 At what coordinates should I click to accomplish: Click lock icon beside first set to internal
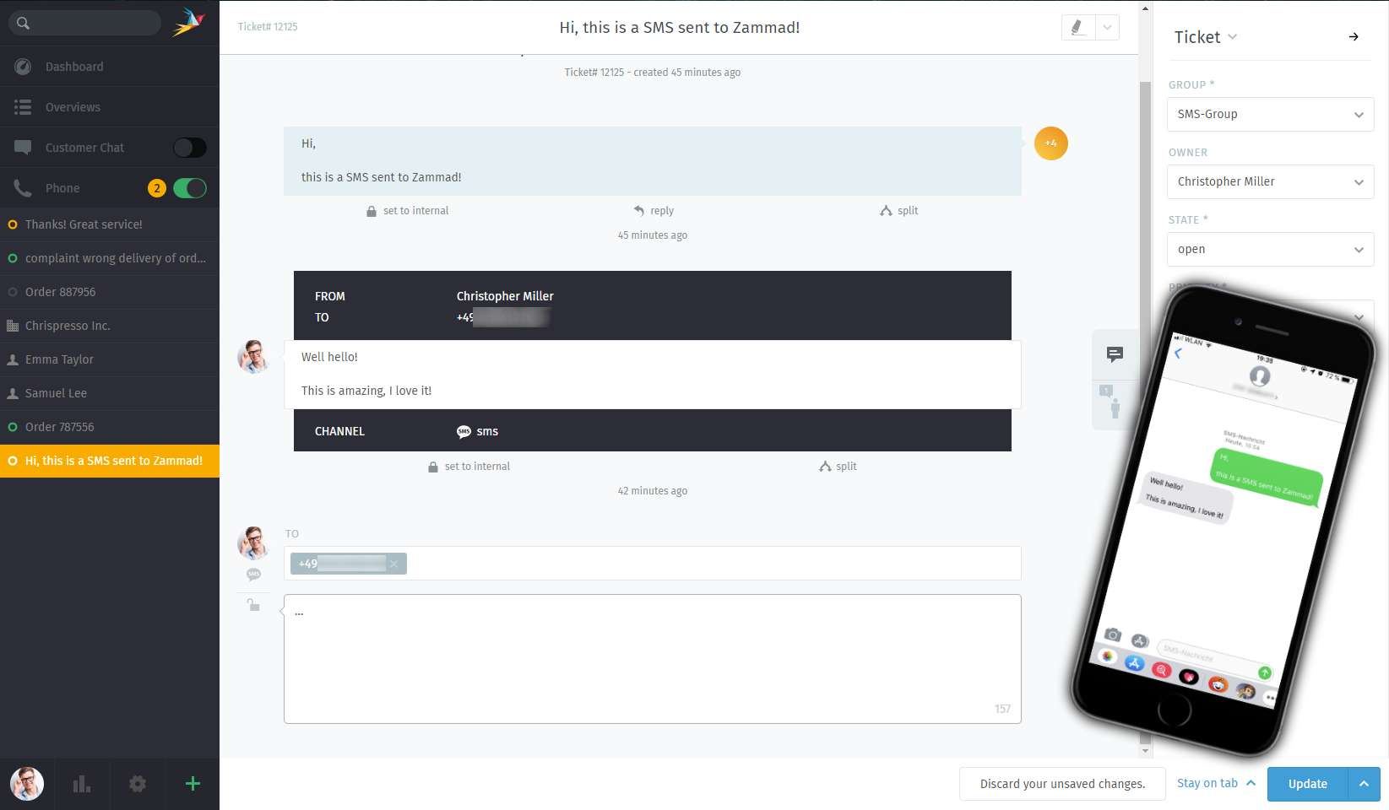coord(372,211)
